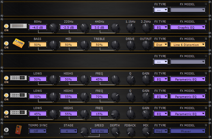The image size is (212, 139).
Task: Enable the Phaser effect OFF button
Action: [x=6, y=130]
